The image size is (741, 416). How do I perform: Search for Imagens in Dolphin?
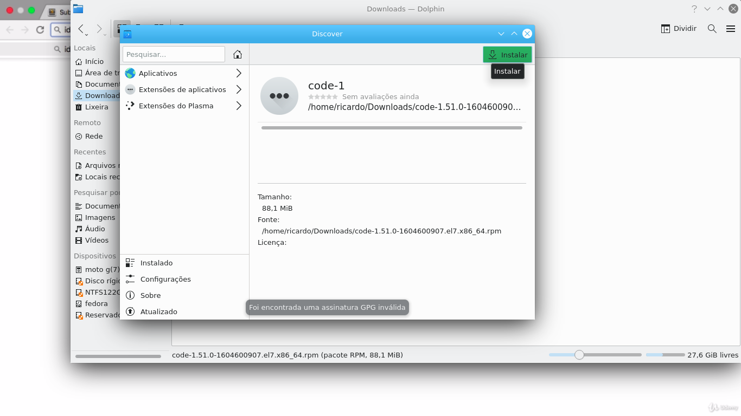pyautogui.click(x=97, y=217)
